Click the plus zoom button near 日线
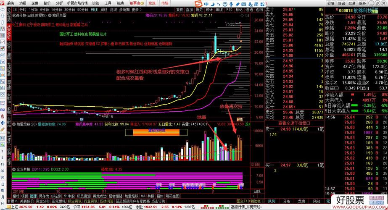The width and height of the screenshot is (388, 210). tap(253, 196)
